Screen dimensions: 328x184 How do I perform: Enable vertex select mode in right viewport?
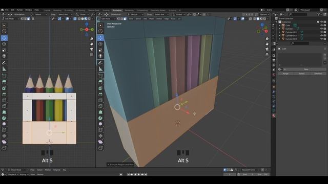118,19
